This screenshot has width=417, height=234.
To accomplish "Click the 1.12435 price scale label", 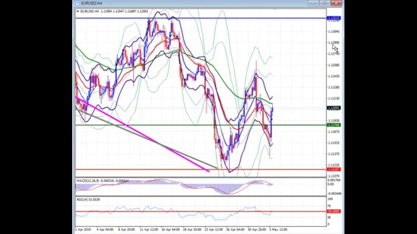I will pos(334,76).
